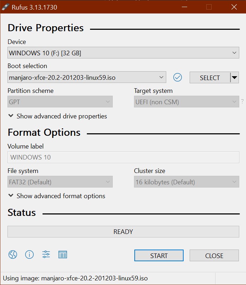The height and width of the screenshot is (285, 246).
Task: Click the CLOSE button
Action: point(214,255)
